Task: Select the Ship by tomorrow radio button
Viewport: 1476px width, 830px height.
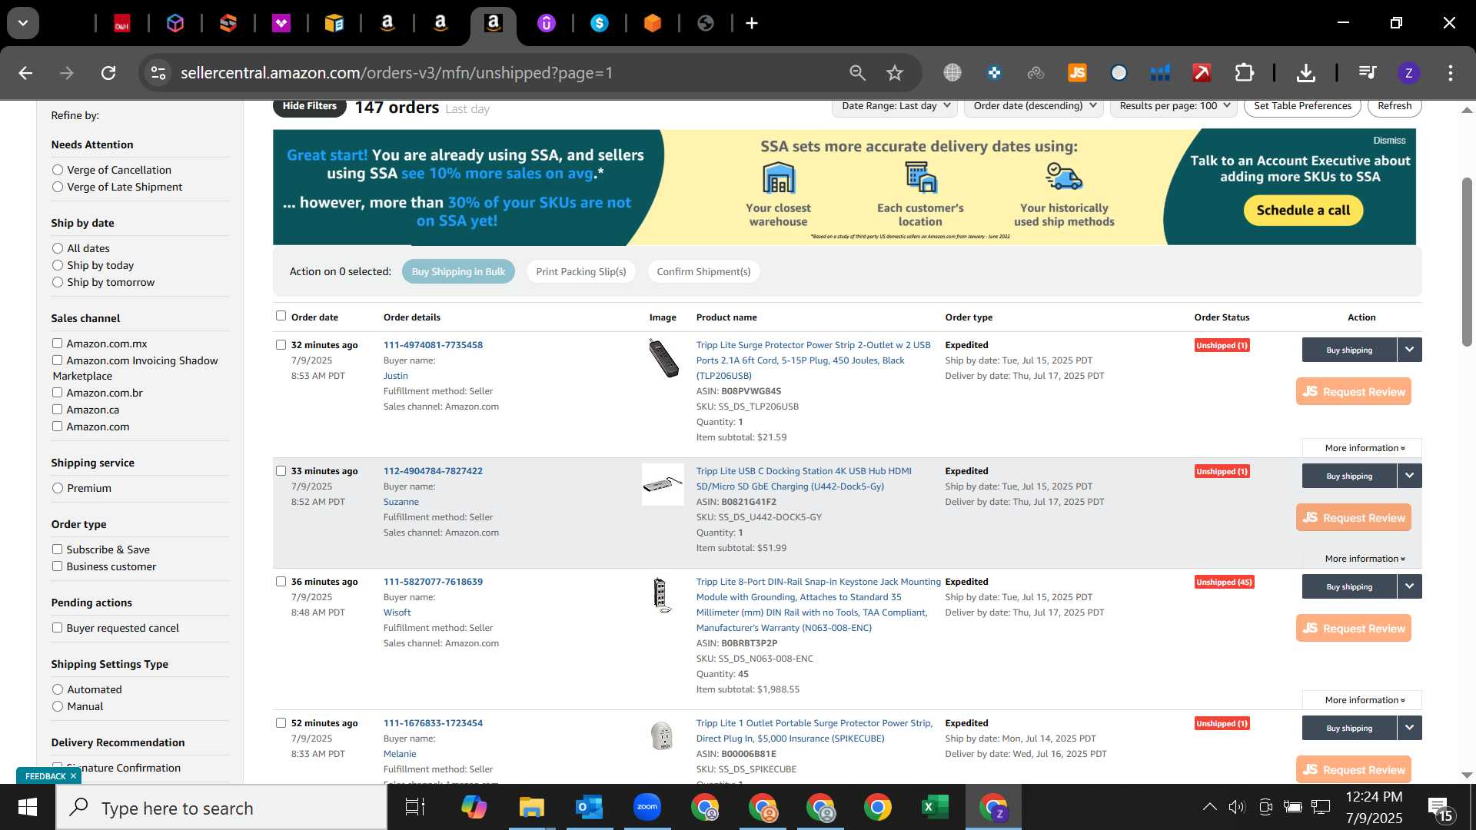Action: pos(58,282)
